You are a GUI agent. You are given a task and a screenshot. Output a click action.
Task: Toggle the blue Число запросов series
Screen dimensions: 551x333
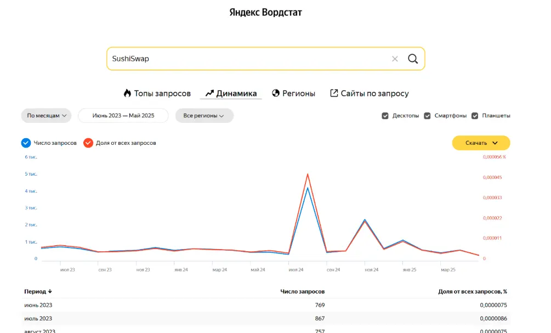tap(26, 143)
